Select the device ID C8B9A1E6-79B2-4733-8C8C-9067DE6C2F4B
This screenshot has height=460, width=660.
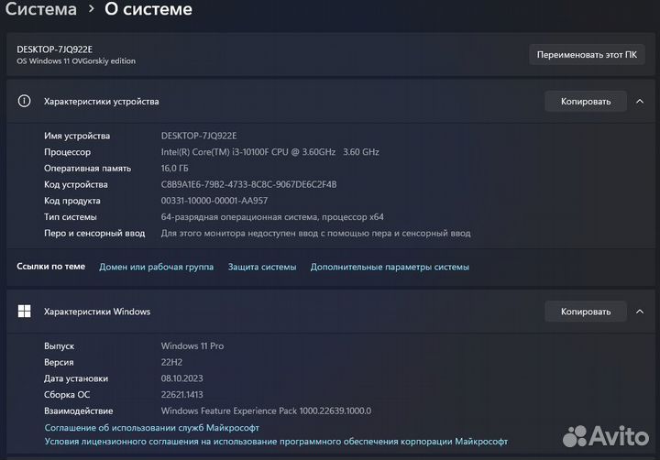(x=248, y=184)
